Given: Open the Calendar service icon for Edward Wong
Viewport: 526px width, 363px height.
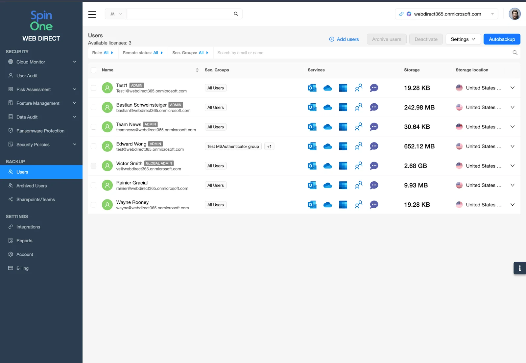Looking at the screenshot, I should click(x=343, y=146).
